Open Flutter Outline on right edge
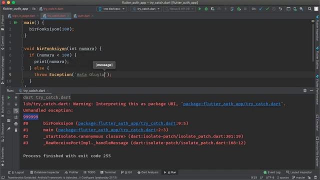Viewport: 320px width, 180px height. tap(317, 57)
